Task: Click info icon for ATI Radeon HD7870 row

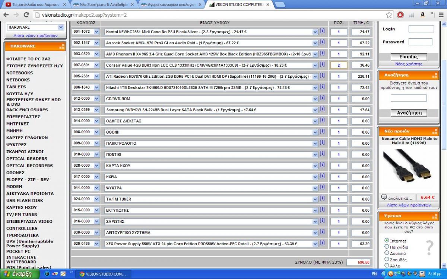Action: (322, 76)
